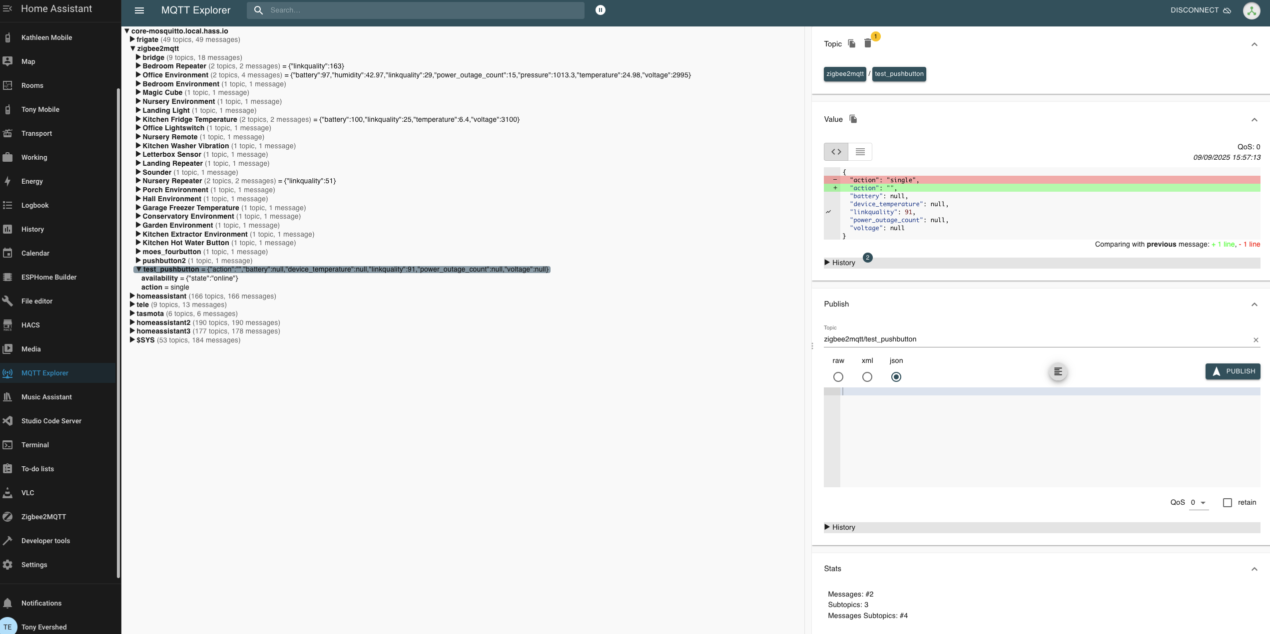
Task: Click the test_pushbutton breadcrumb chip
Action: click(899, 74)
